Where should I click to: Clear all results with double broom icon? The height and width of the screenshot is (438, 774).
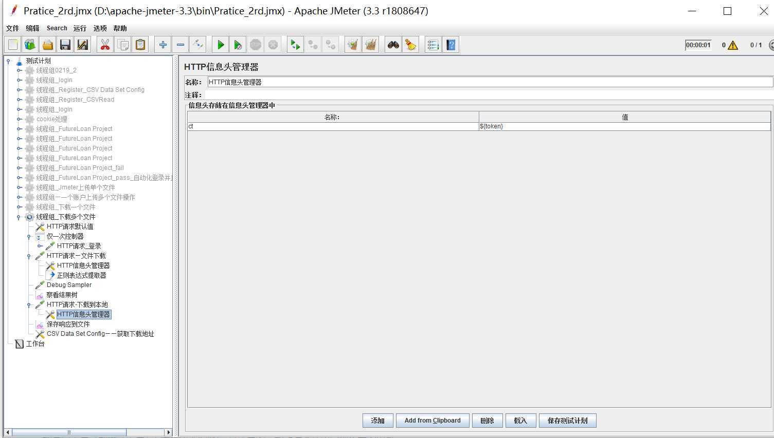coord(371,45)
